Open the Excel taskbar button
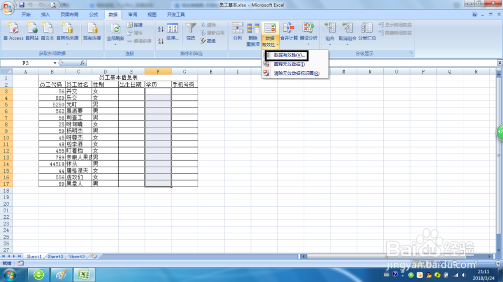This screenshot has width=503, height=282. [84, 274]
